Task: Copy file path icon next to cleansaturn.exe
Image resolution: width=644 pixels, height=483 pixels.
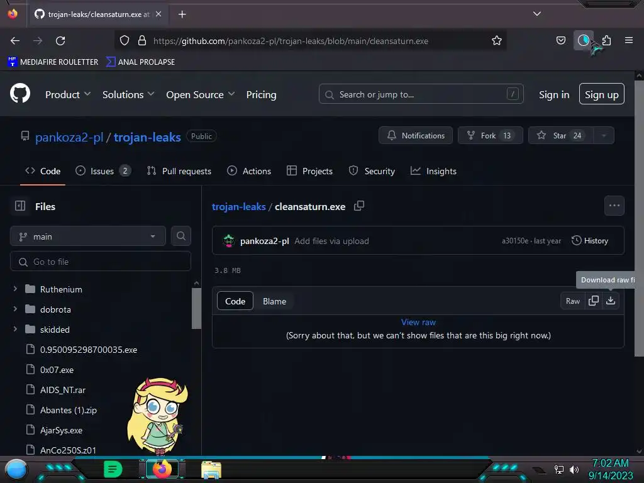Action: point(359,206)
